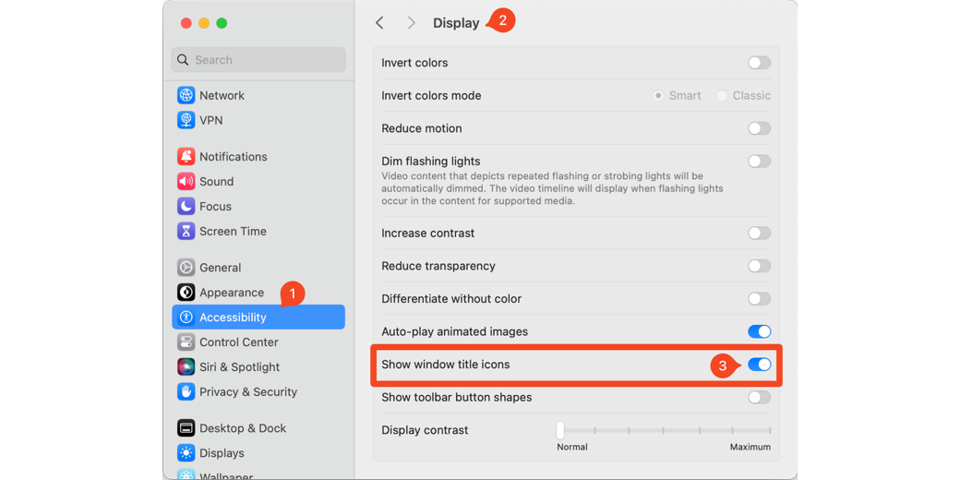
Task: Click the Focus moon icon
Action: click(x=186, y=207)
